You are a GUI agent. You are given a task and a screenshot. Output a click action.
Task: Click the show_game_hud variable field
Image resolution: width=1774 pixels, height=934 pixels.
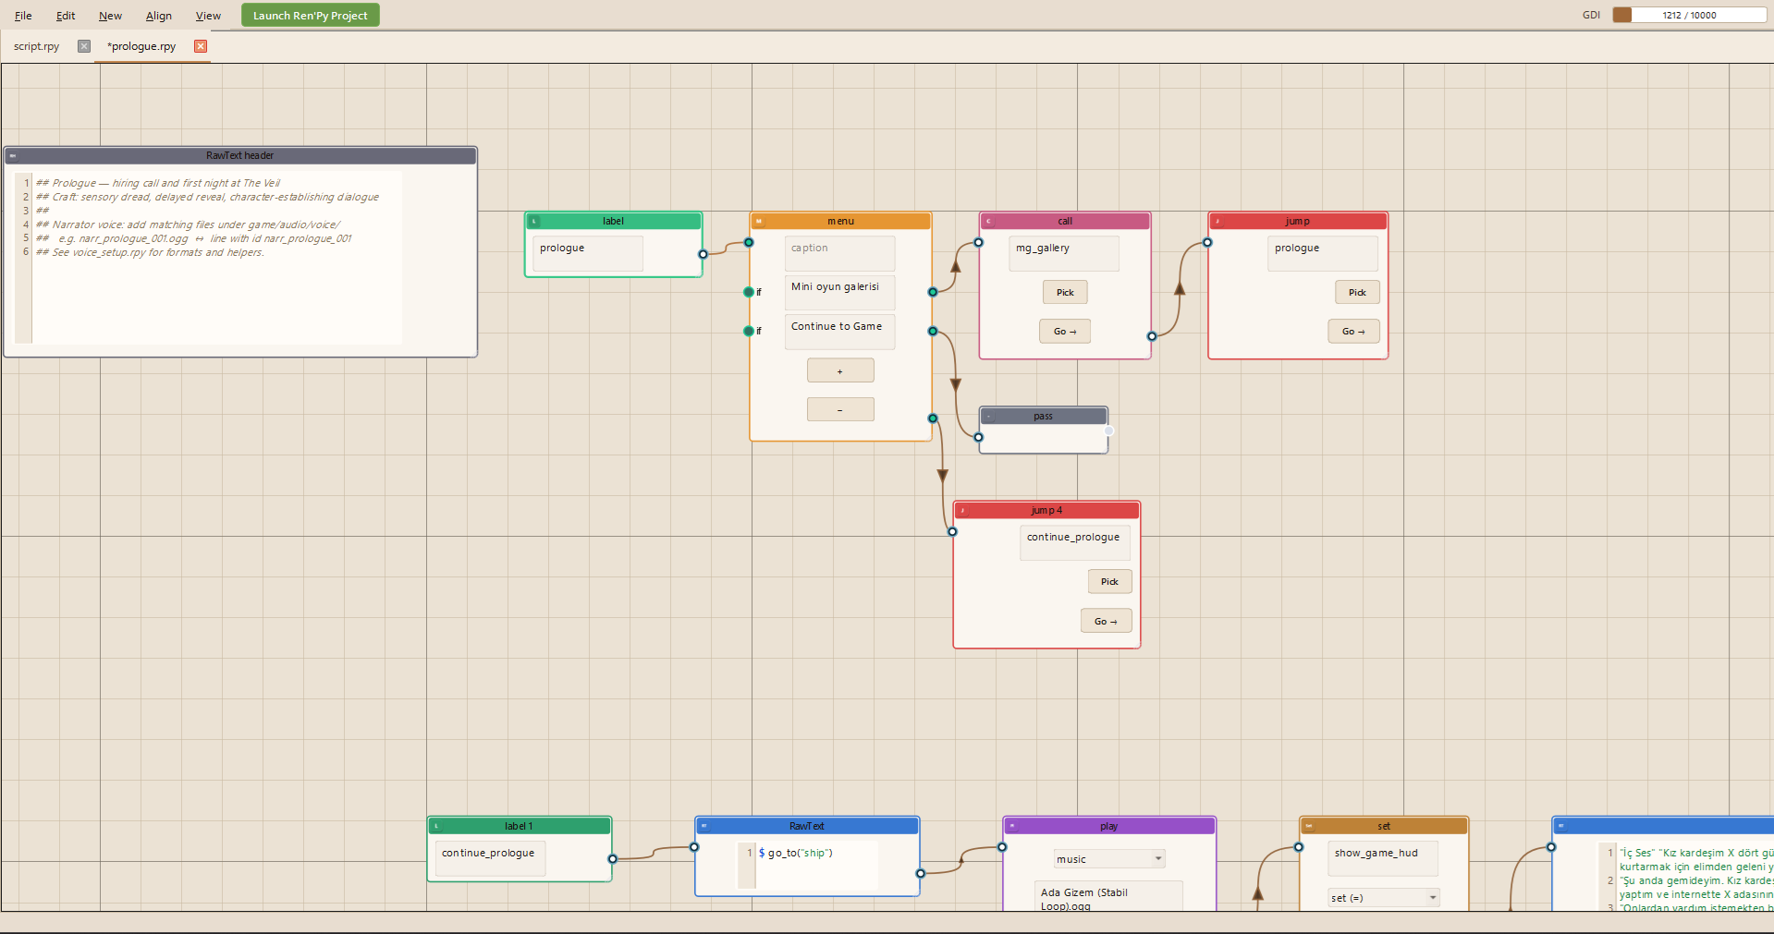(1383, 858)
